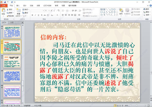The image size is (152, 107).
Task: Open the font name combo box
Action: 37,11
